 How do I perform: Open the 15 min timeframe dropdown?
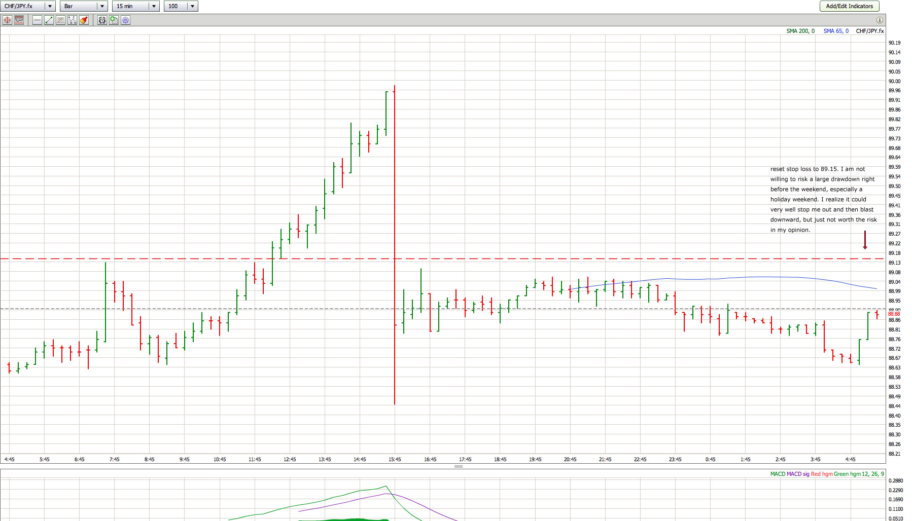[x=154, y=6]
